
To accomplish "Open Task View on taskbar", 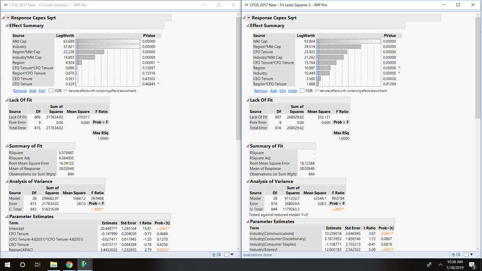I will [x=38, y=265].
